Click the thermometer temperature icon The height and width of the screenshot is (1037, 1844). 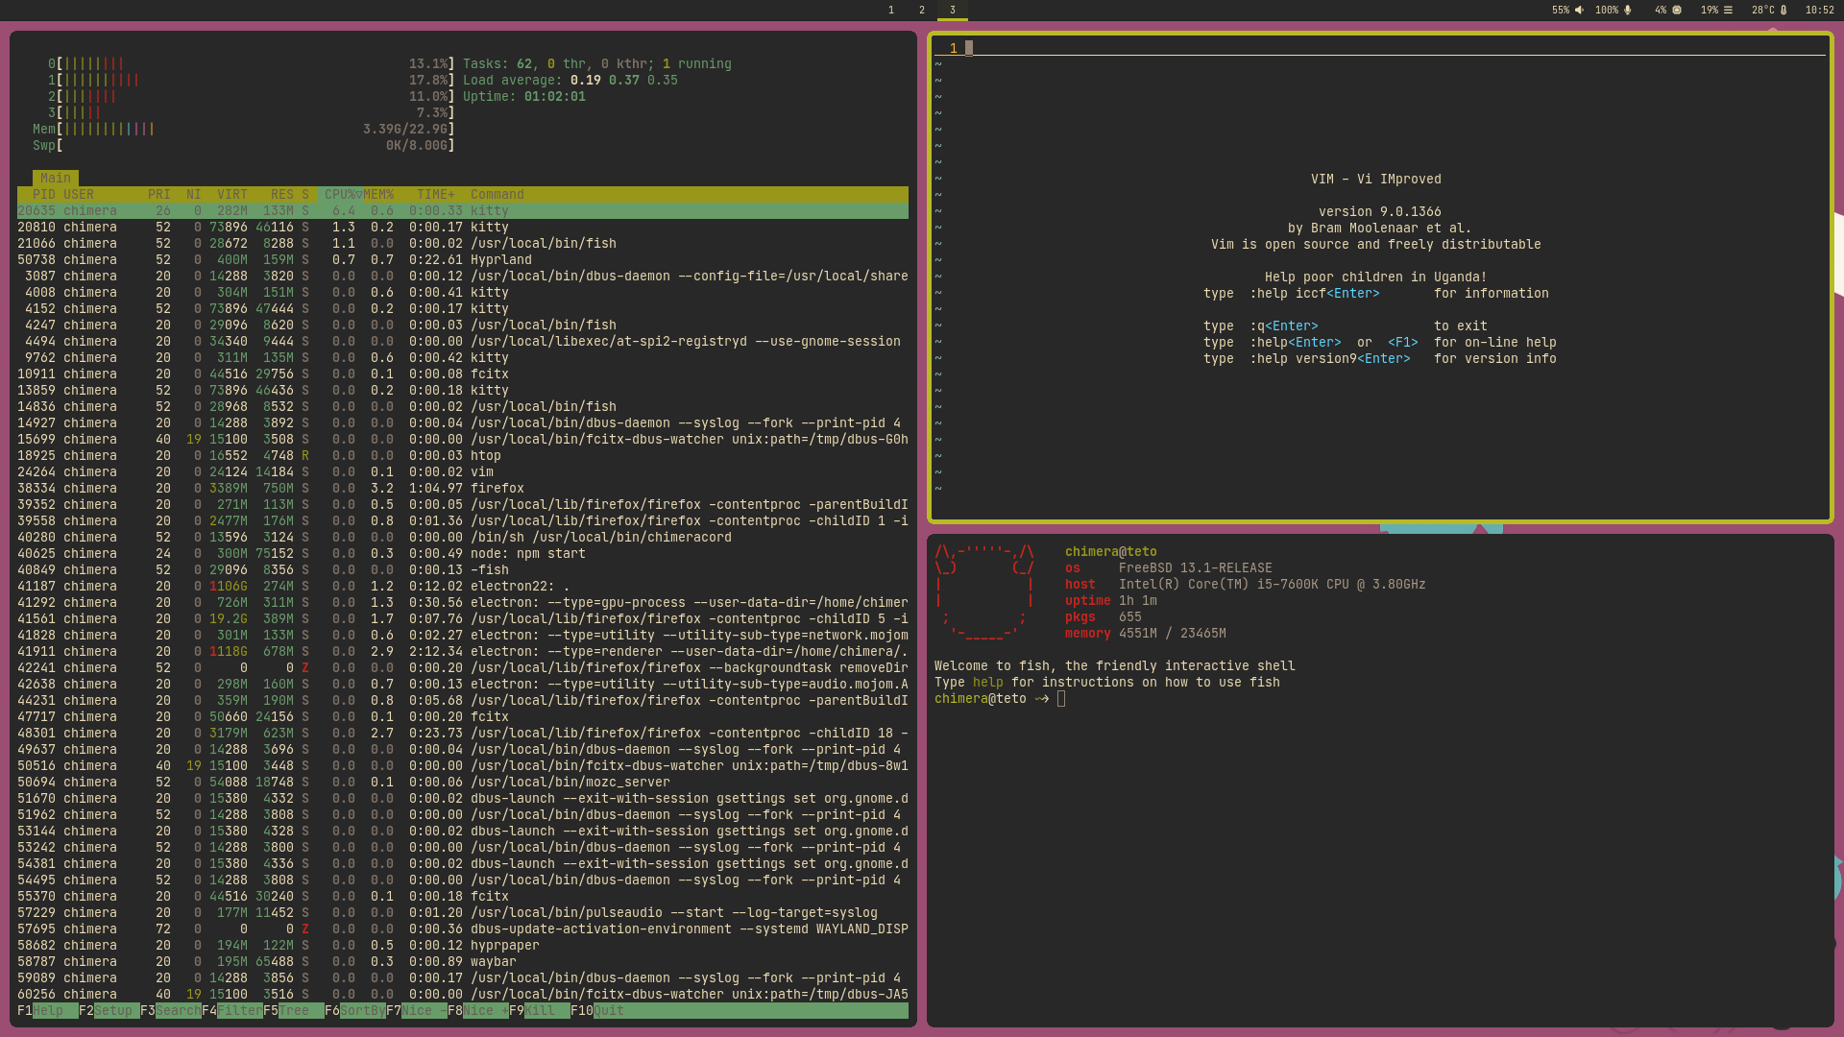pos(1783,11)
